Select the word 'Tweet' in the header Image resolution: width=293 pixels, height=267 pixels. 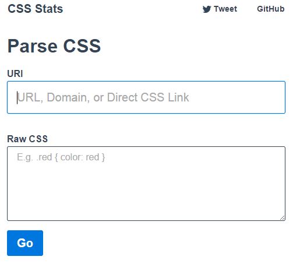225,9
